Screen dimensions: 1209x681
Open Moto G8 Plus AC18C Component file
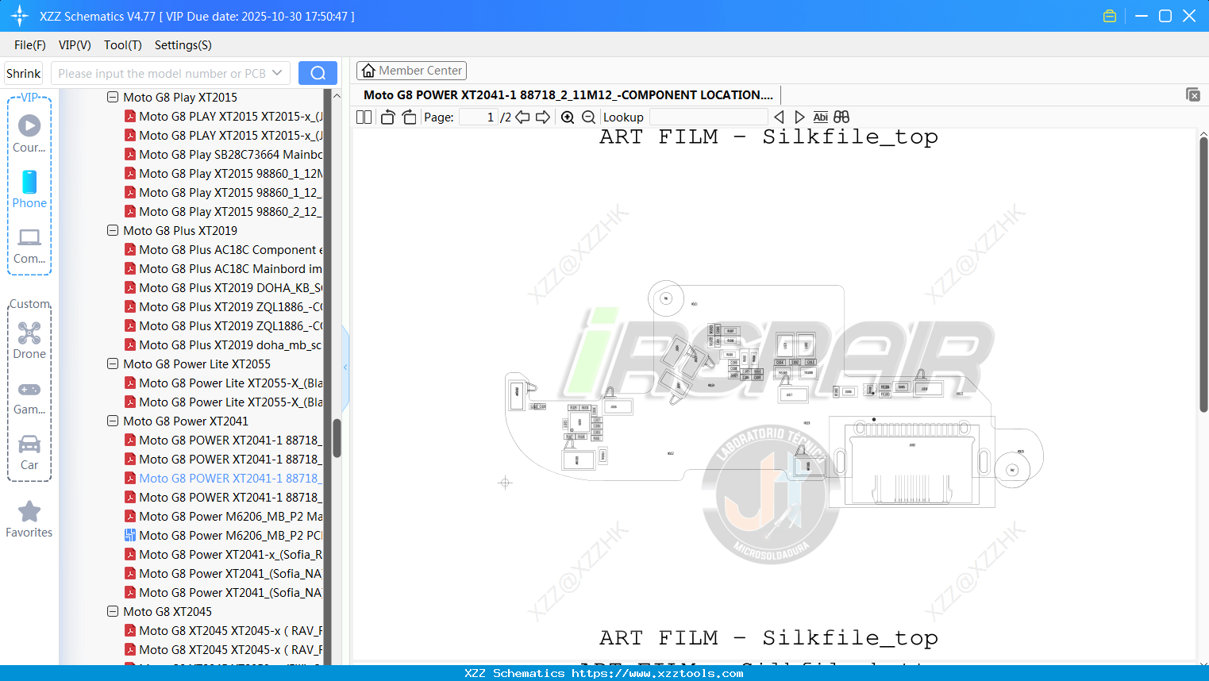[223, 250]
